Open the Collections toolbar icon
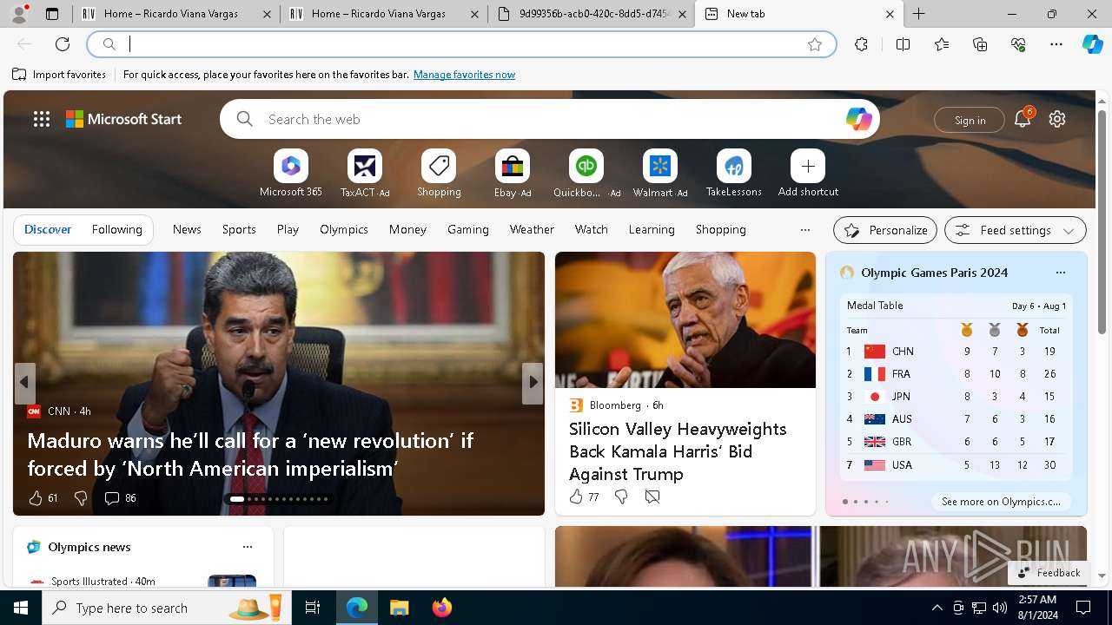Screen dimensions: 1112x625 (x=980, y=44)
